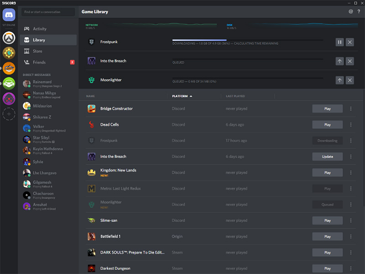Open the Friends tab

(x=48, y=62)
